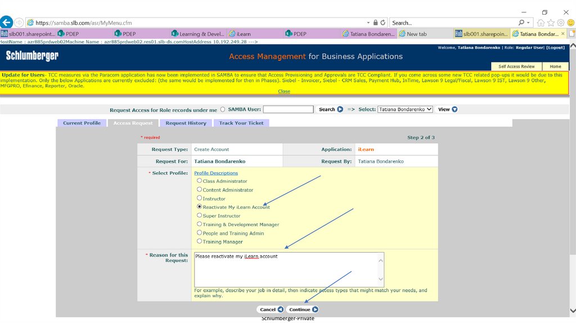
Task: Toggle SAMBA User radio button
Action: point(223,109)
